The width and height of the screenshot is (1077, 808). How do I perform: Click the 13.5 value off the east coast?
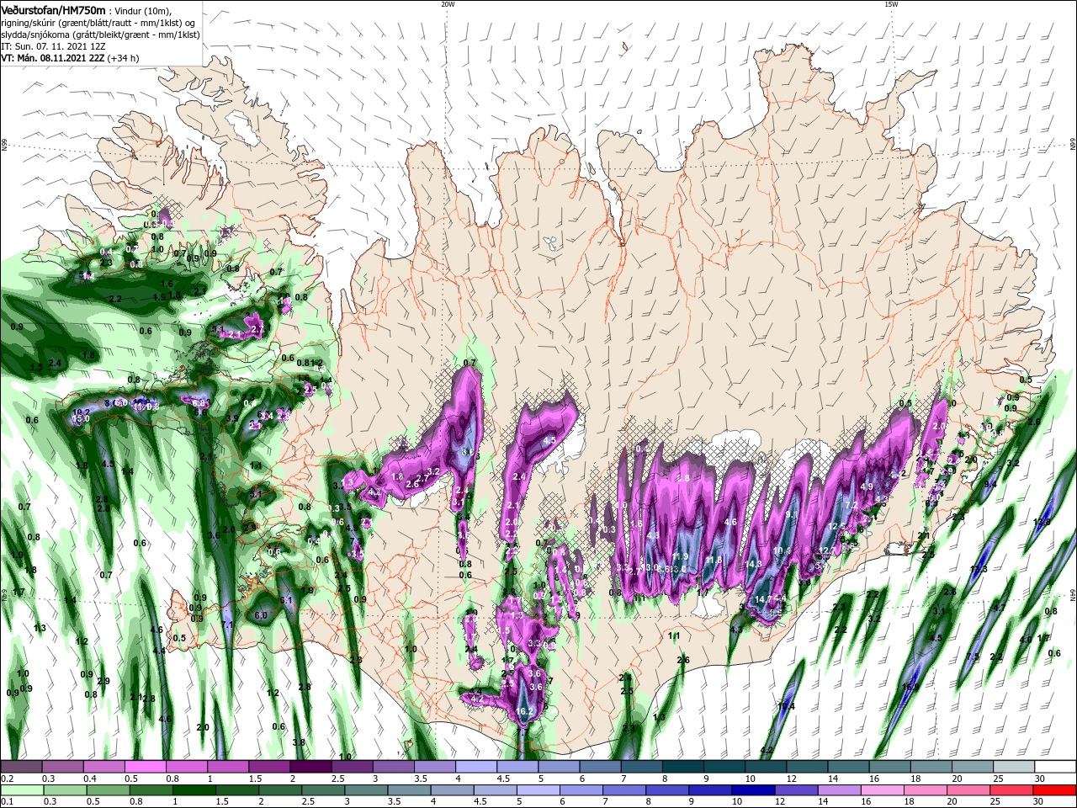click(1042, 522)
